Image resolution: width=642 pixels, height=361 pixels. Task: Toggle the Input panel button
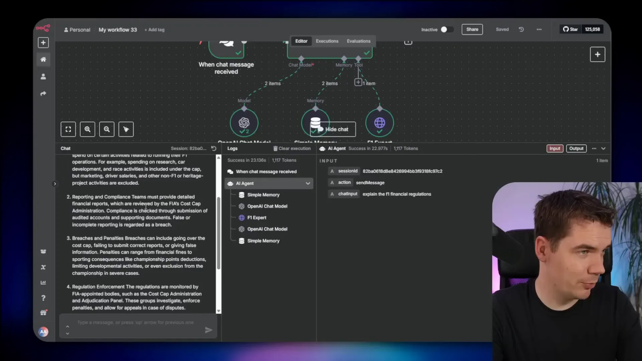[555, 148]
